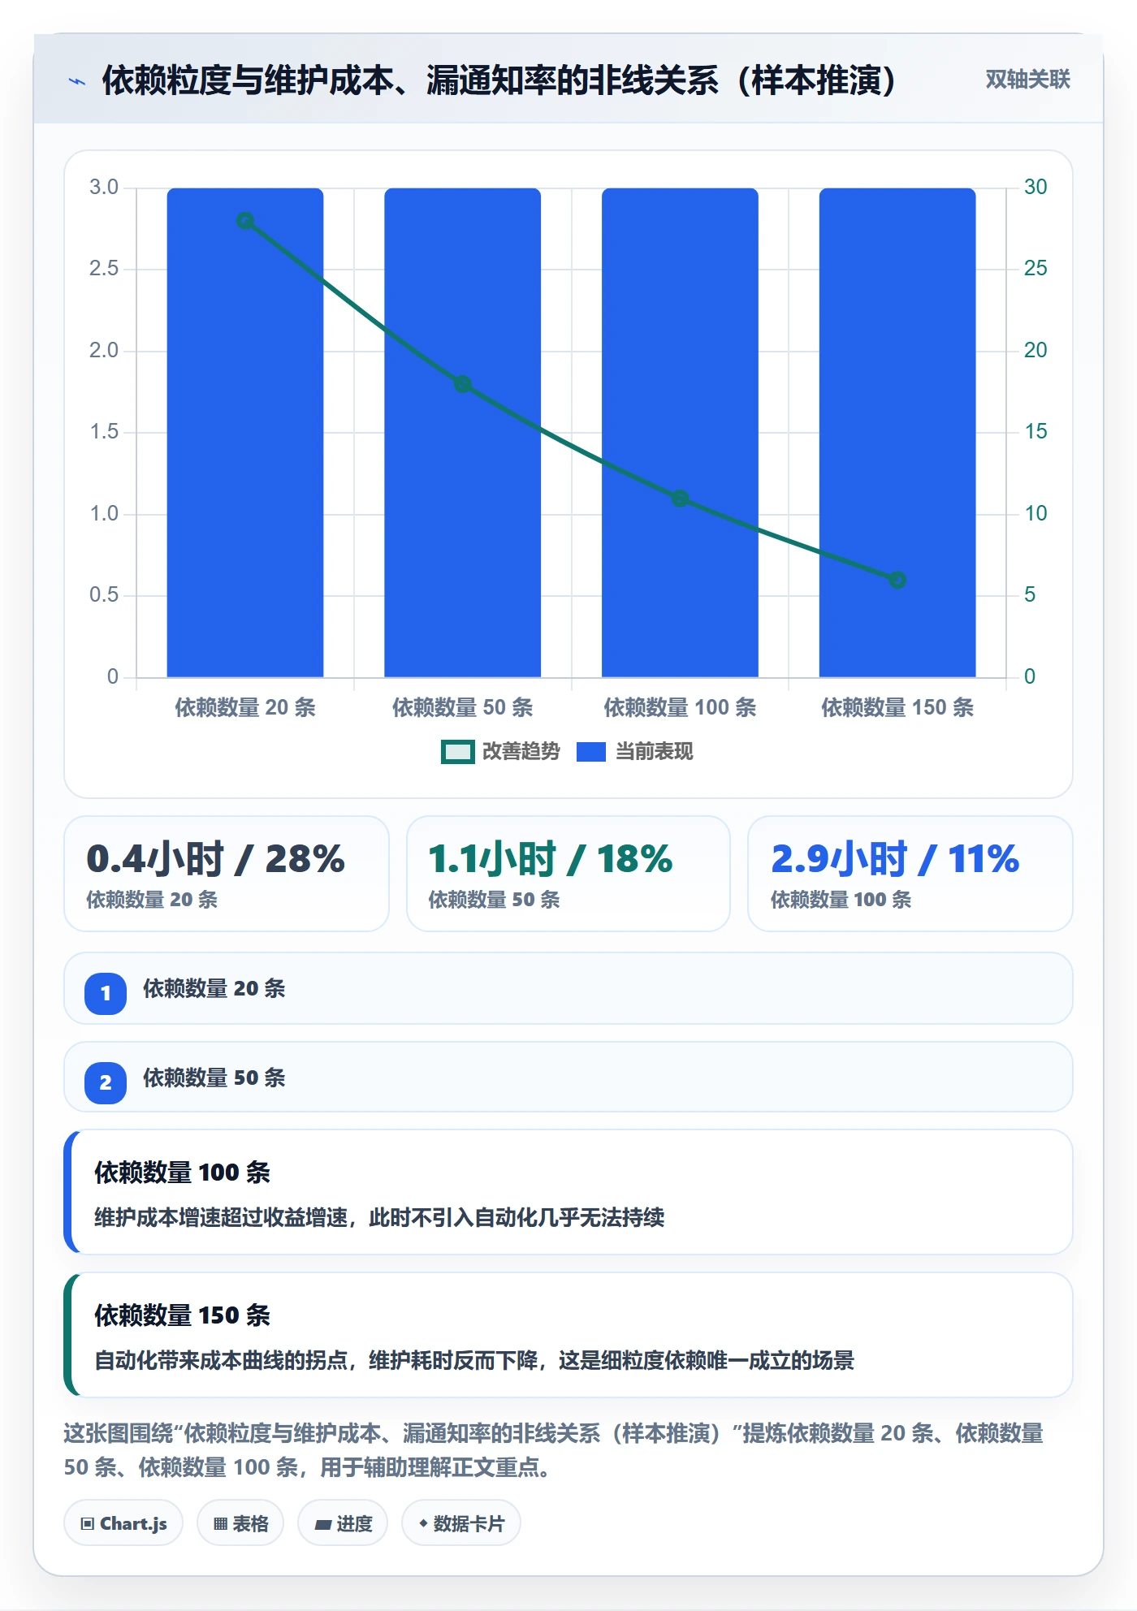Click the number 2 badge
This screenshot has height=1611, width=1137.
click(106, 1082)
